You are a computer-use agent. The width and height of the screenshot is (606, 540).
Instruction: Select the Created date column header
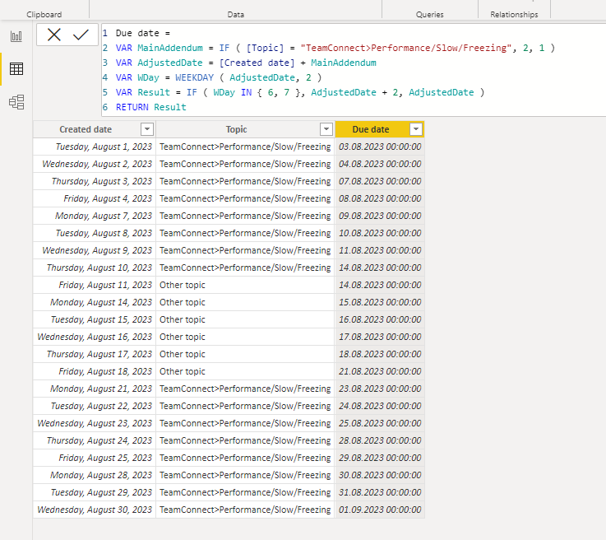[86, 129]
